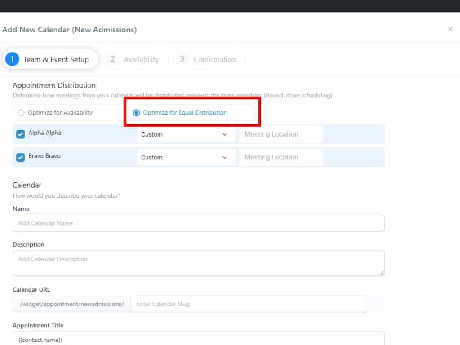Expand Bravo Bravo's Custom dropdown arrow
This screenshot has width=460, height=345.
[x=225, y=158]
